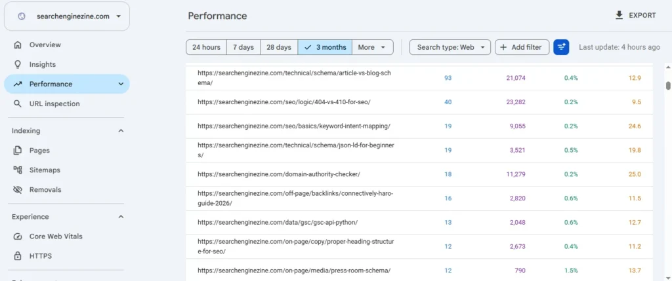Expand the Performance sidebar chevron

click(121, 84)
